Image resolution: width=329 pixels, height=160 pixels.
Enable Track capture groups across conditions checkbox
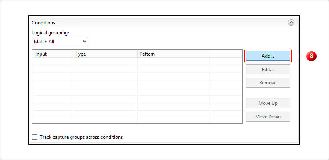pyautogui.click(x=35, y=137)
